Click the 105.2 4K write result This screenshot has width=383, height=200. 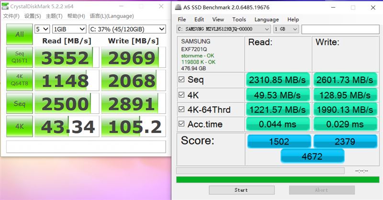click(x=134, y=126)
